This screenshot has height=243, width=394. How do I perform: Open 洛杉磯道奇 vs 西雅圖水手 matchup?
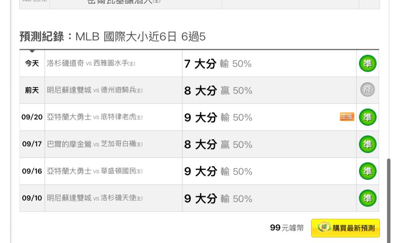(91, 63)
